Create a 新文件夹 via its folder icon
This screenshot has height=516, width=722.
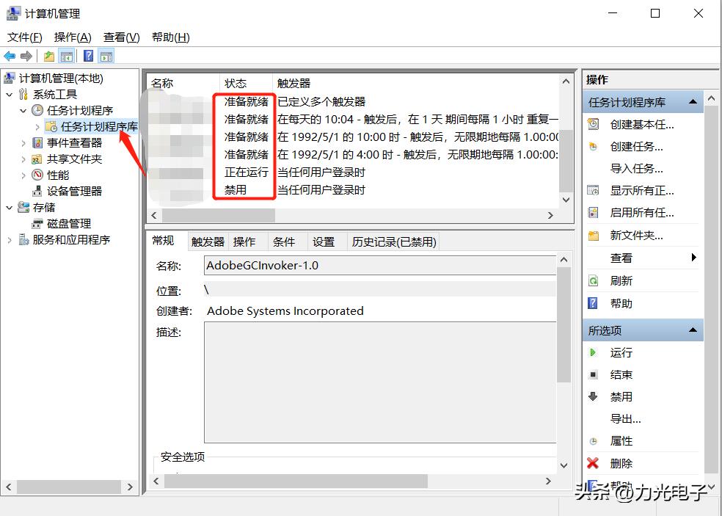click(593, 235)
